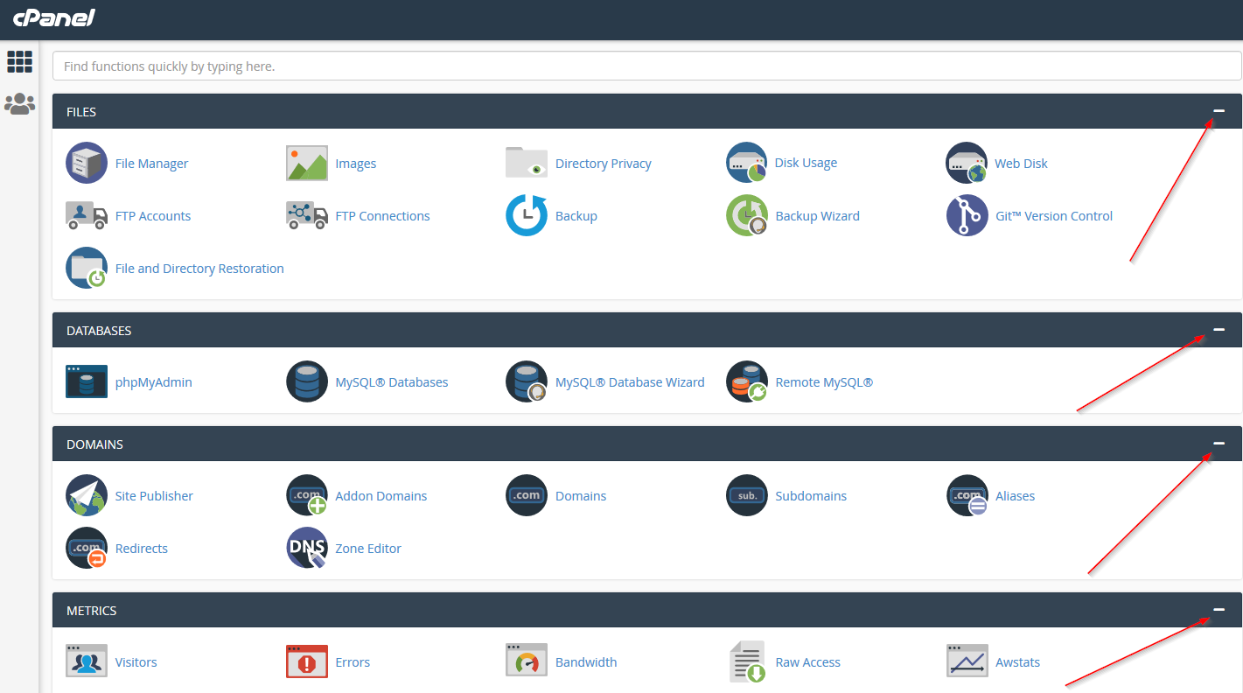This screenshot has height=693, width=1243.
Task: Click the MySQL® Databases link text
Action: coord(392,382)
